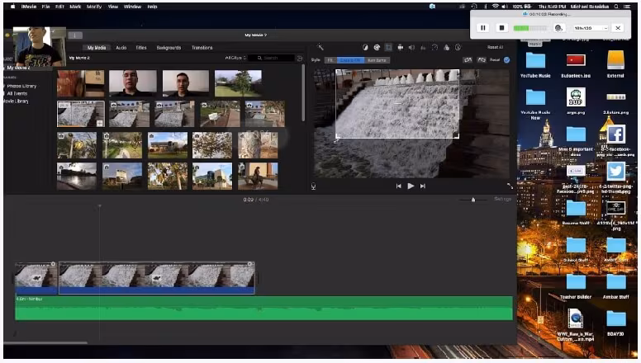Select iMovie Library in sidebar

pos(16,101)
